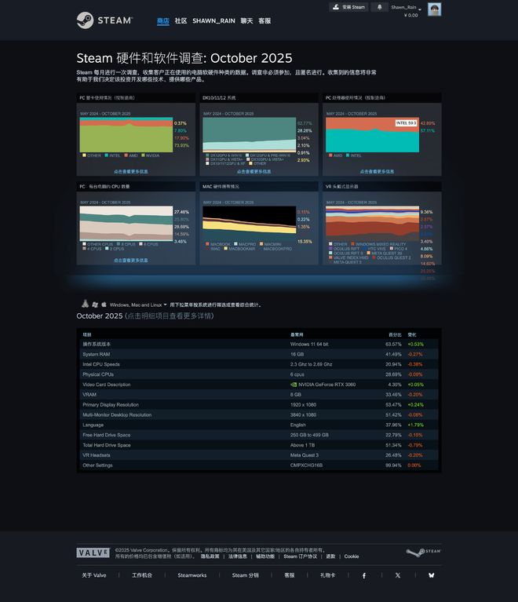Open the Shawn_Rain account dropdown

tap(406, 7)
